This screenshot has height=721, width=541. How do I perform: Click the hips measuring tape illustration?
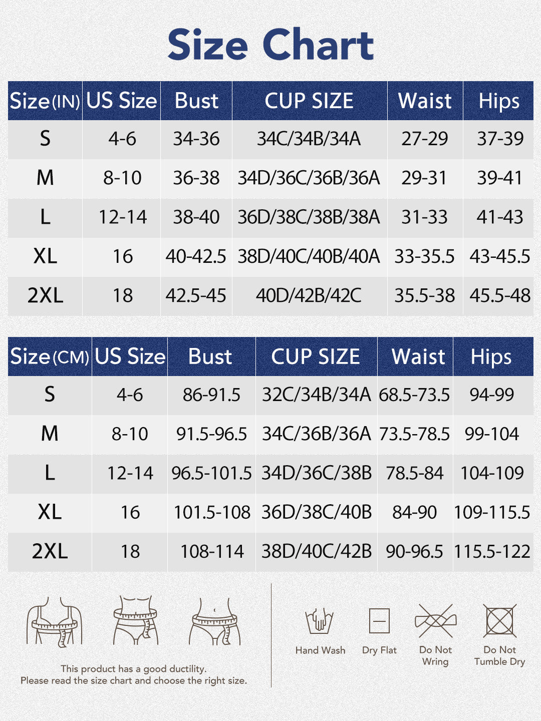click(215, 621)
